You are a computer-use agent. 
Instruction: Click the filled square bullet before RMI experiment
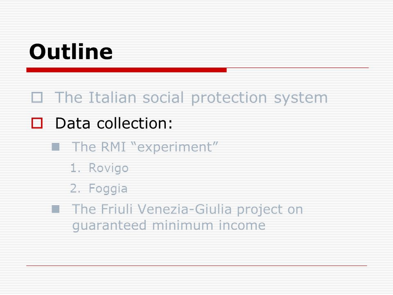pos(56,147)
